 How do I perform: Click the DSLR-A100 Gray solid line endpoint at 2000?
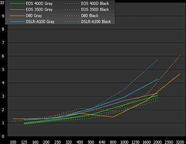click(x=158, y=79)
